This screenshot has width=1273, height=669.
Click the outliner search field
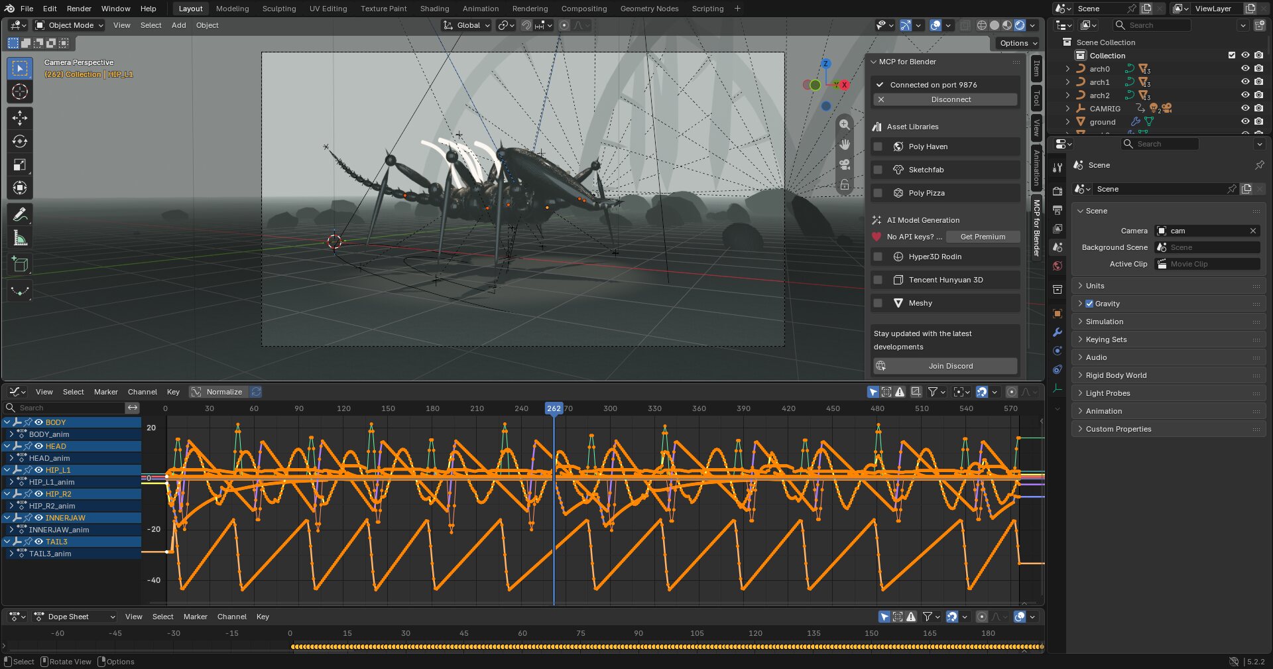[x=1152, y=25]
